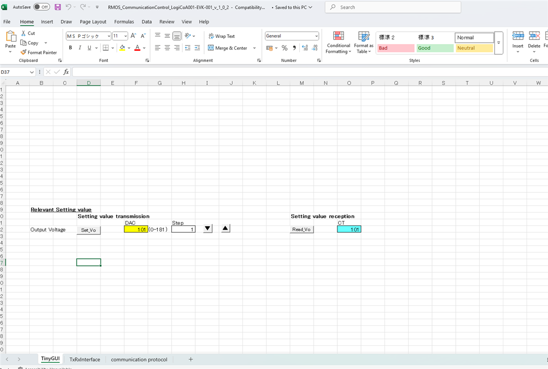Click the Percent Style icon

[x=285, y=48]
